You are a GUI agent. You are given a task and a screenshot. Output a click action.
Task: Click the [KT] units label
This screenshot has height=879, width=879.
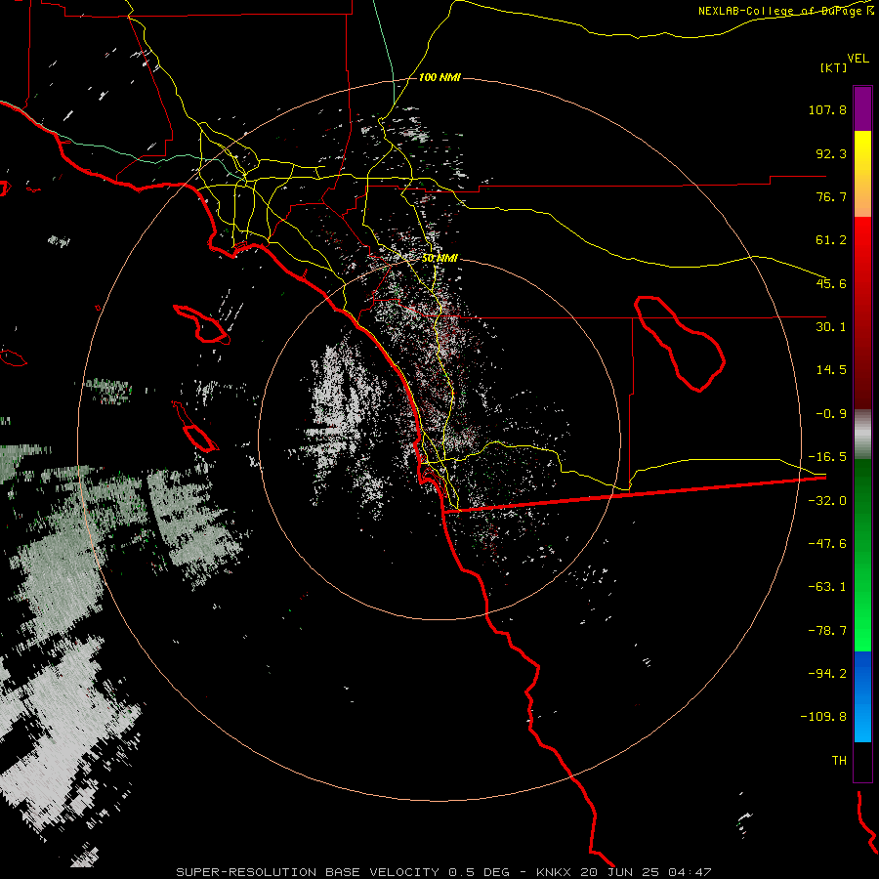coord(834,67)
